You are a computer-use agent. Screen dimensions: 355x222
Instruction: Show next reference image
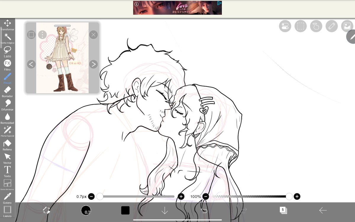pos(93,64)
